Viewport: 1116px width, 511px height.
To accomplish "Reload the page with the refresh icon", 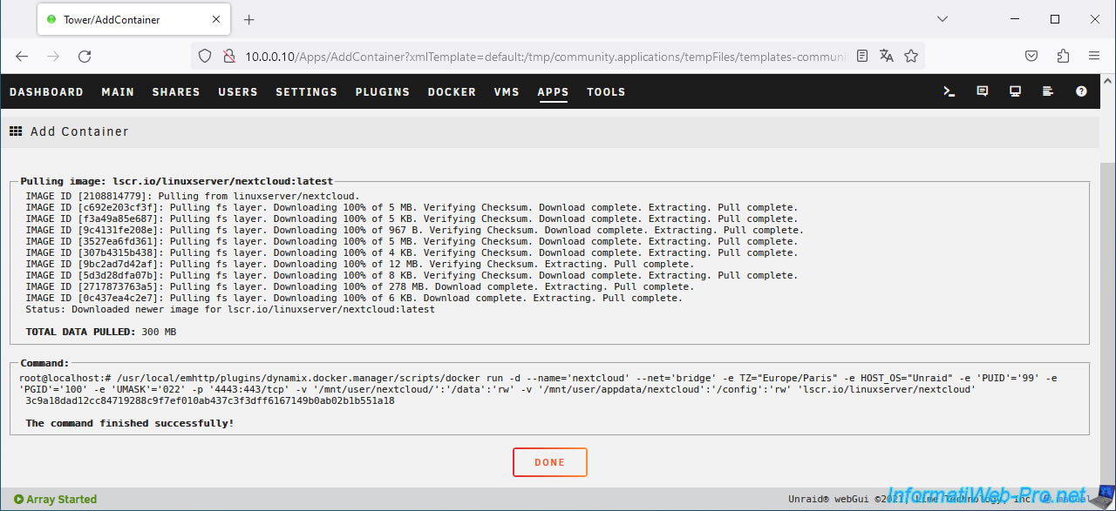I will click(x=85, y=56).
